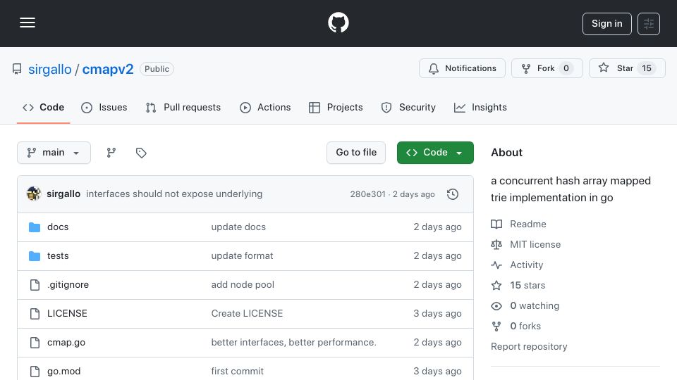View commit history clock icon
The width and height of the screenshot is (677, 380).
[x=453, y=194]
